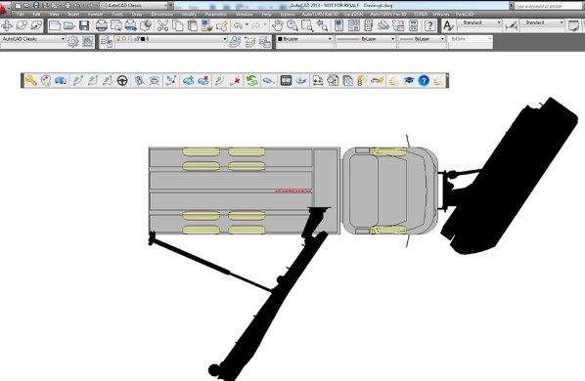The width and height of the screenshot is (585, 381).
Task: Open the graduation cap tutorial icon
Action: (x=409, y=80)
